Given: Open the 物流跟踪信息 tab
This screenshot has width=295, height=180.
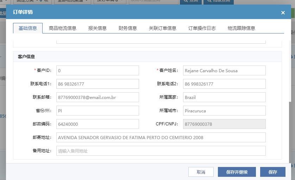Looking at the screenshot, I should point(241,28).
